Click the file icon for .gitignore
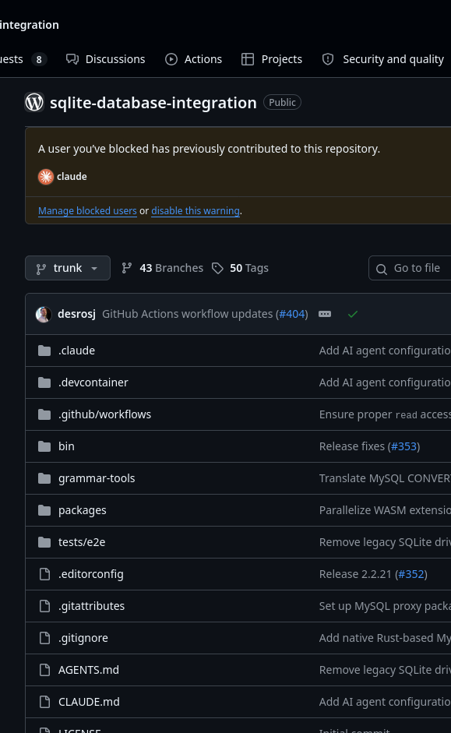The height and width of the screenshot is (733, 451). click(x=44, y=638)
